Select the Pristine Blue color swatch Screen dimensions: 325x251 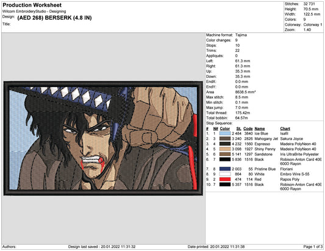[225, 169]
